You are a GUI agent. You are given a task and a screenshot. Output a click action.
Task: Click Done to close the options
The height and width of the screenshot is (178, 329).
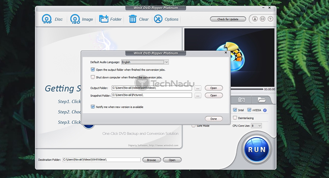pos(214,119)
